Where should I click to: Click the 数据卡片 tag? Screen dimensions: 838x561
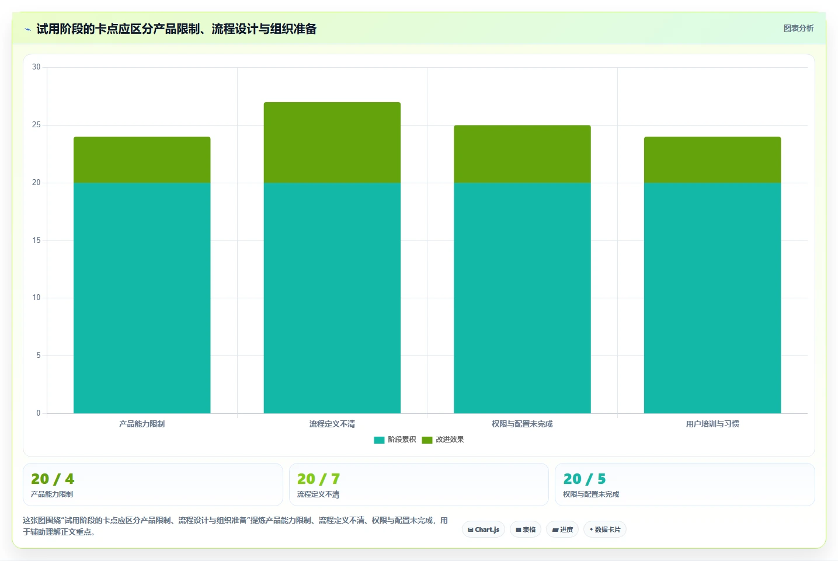point(605,529)
